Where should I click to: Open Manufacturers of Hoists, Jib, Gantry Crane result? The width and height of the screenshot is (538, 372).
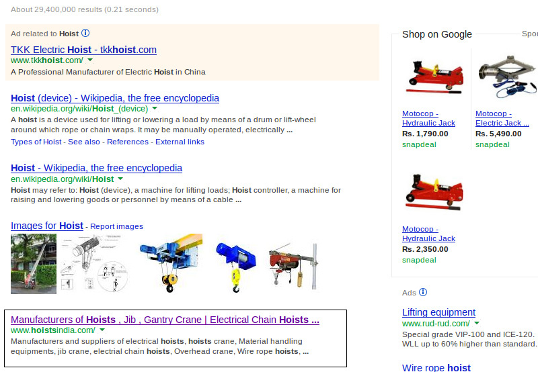(165, 320)
